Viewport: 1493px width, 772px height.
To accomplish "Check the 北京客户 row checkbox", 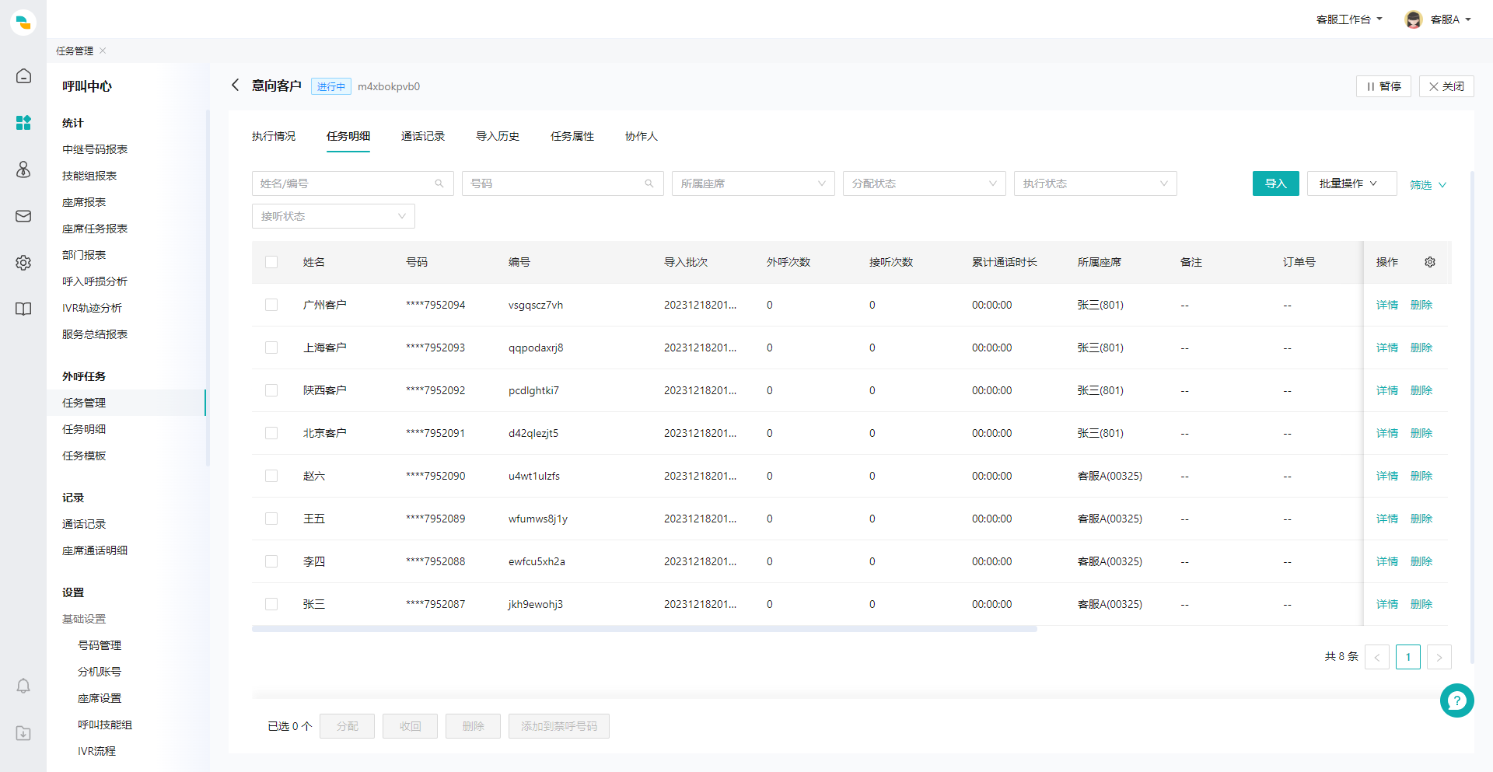I will coord(271,433).
